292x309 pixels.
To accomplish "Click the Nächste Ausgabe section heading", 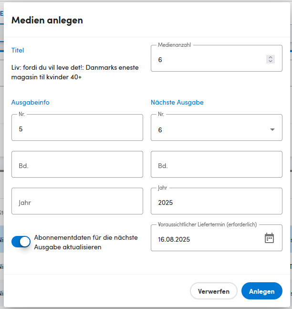I will pyautogui.click(x=177, y=102).
